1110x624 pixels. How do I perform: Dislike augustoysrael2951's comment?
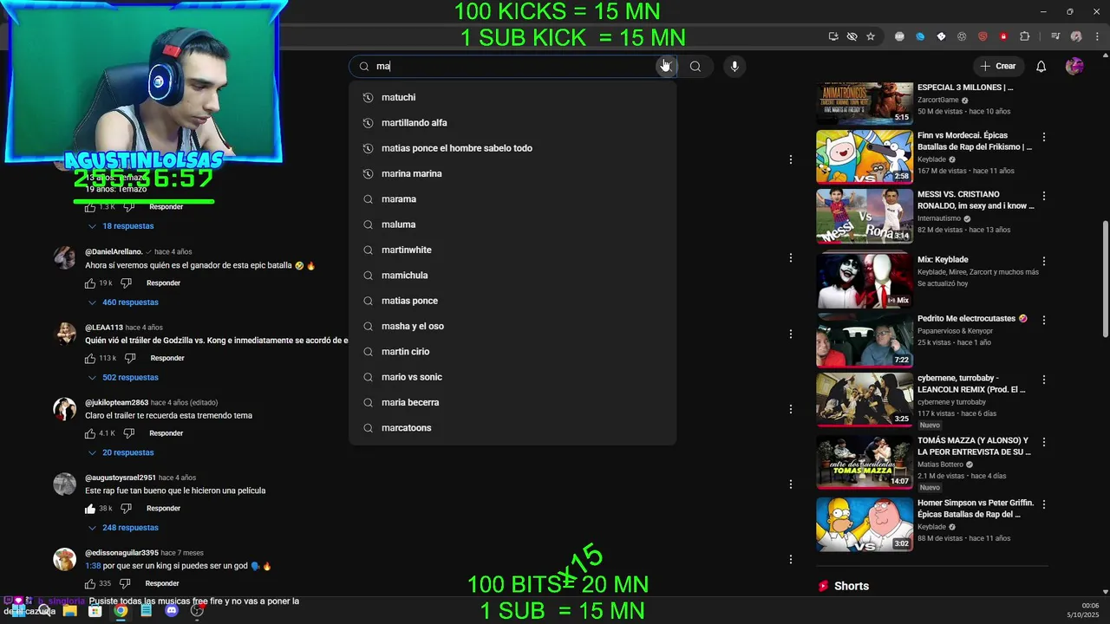click(126, 509)
